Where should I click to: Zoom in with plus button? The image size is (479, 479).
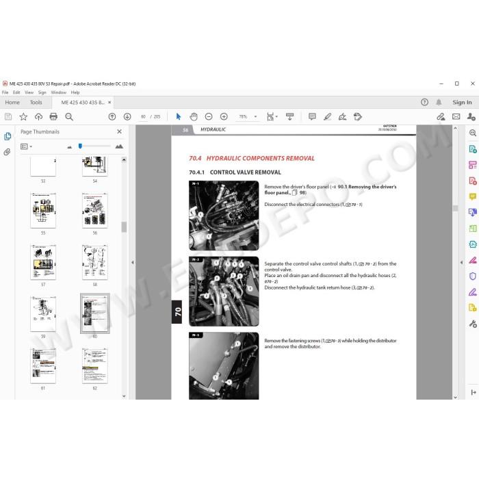(224, 116)
